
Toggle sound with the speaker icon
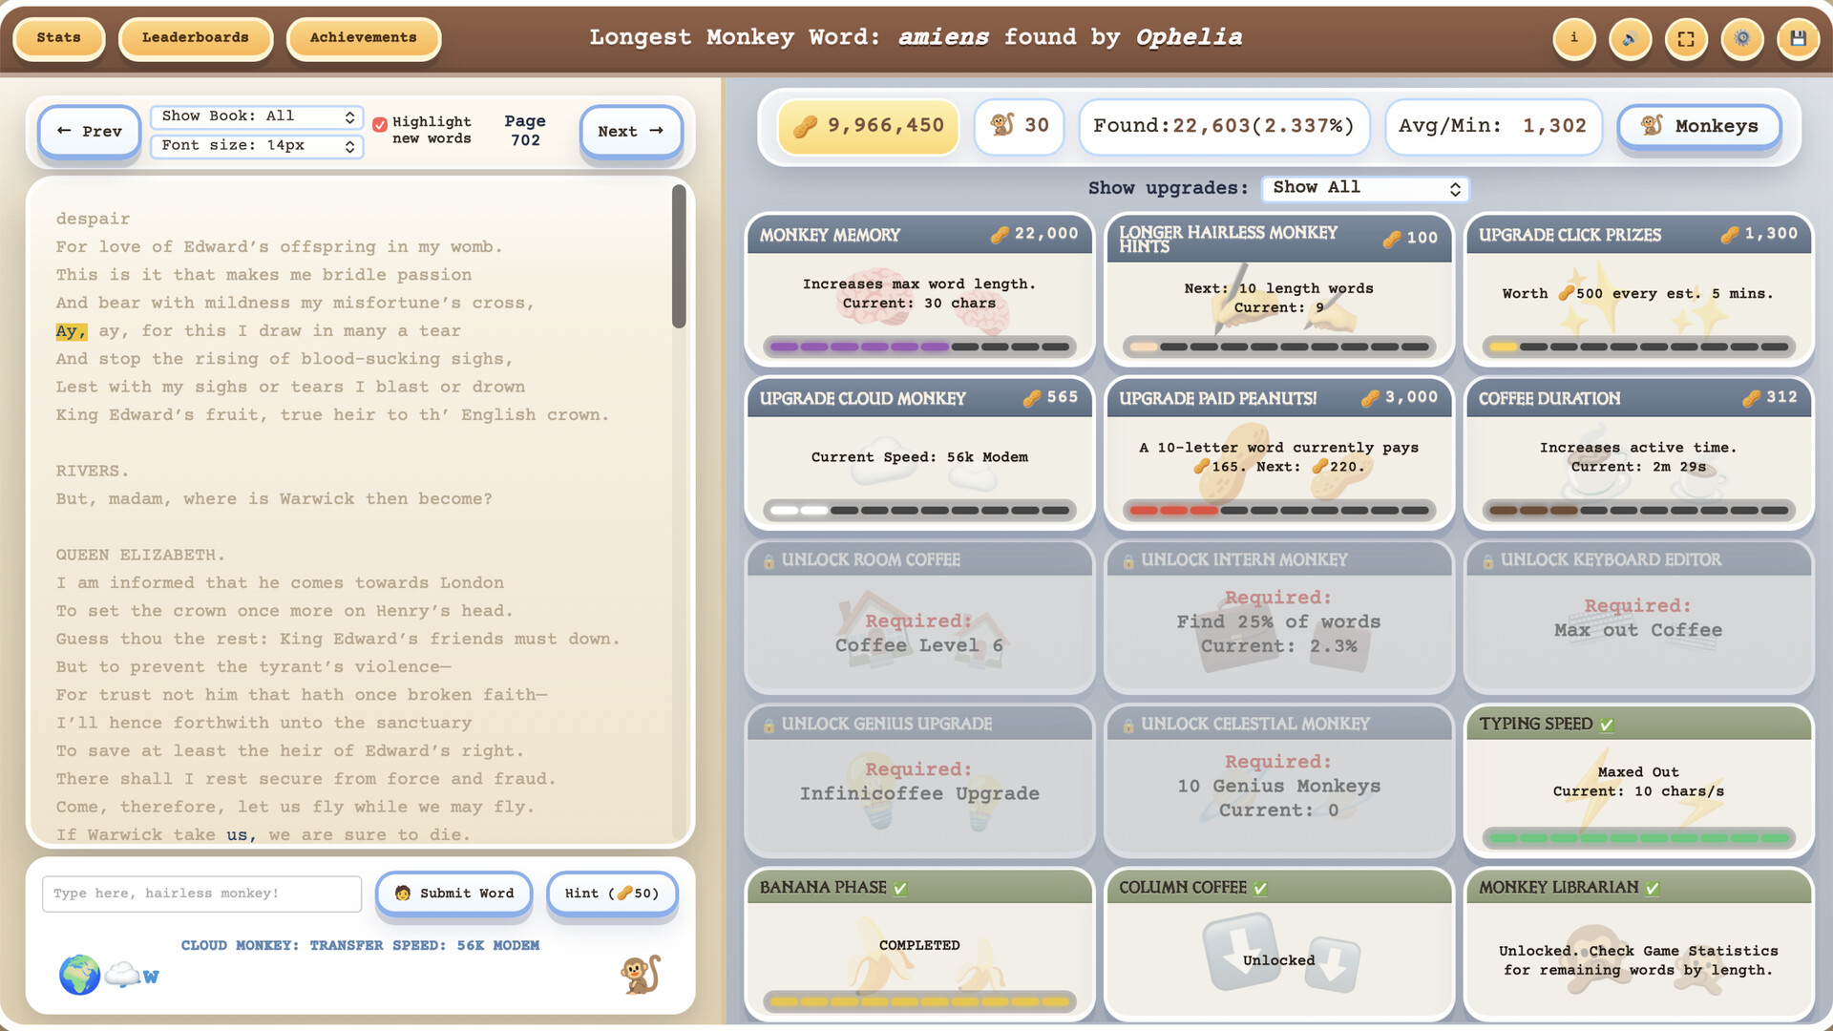tap(1630, 39)
